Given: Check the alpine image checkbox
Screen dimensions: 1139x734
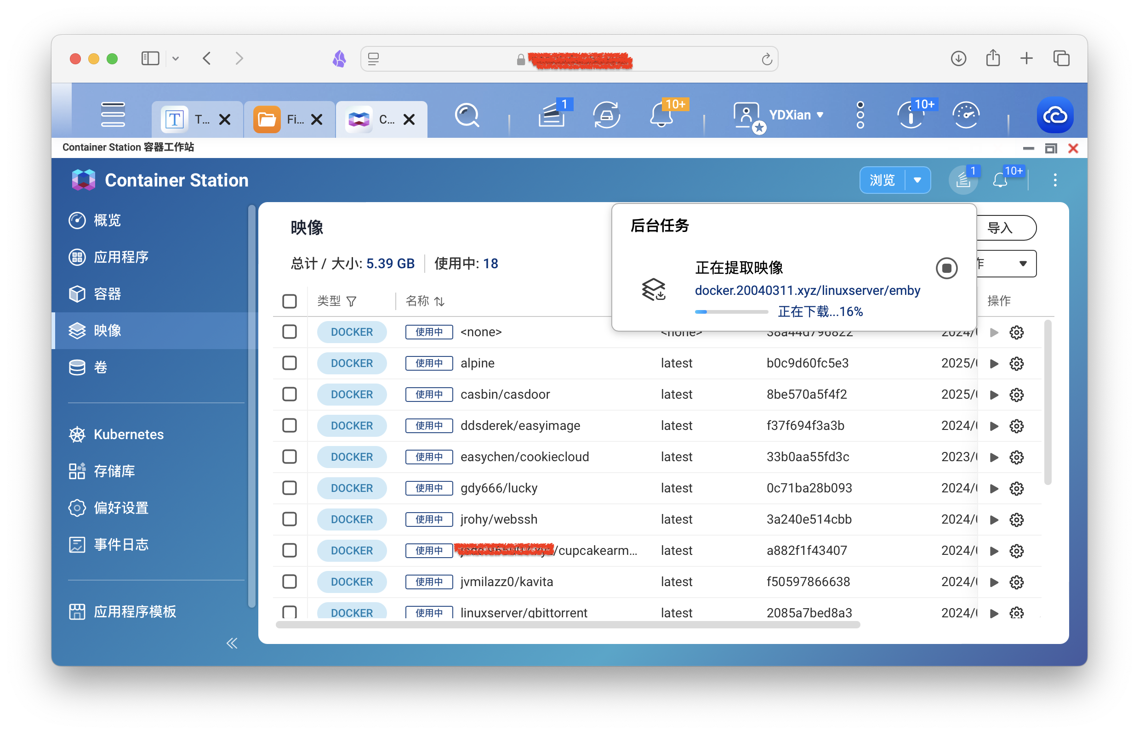Looking at the screenshot, I should pyautogui.click(x=290, y=363).
